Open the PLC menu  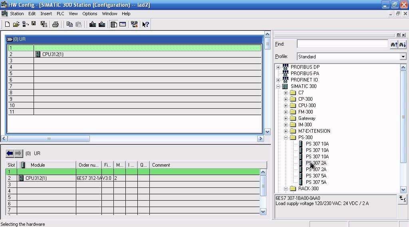click(x=60, y=14)
